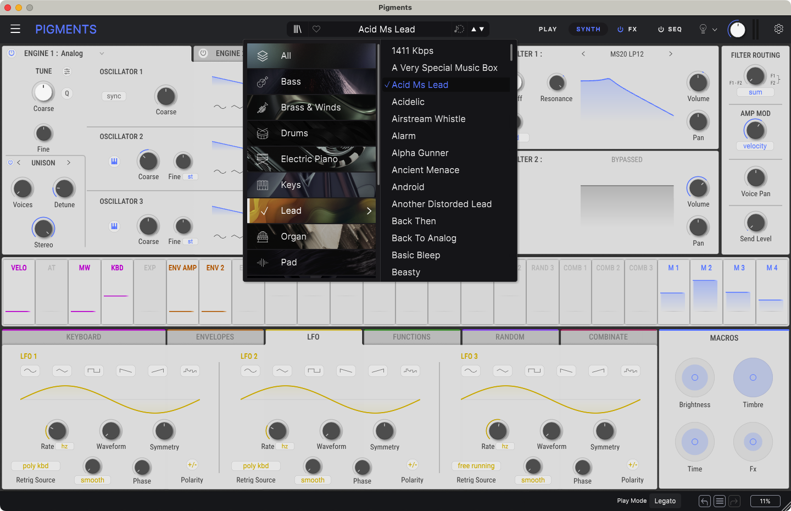Image resolution: width=791 pixels, height=511 pixels.
Task: Click the Brightness macro knob
Action: tap(694, 377)
